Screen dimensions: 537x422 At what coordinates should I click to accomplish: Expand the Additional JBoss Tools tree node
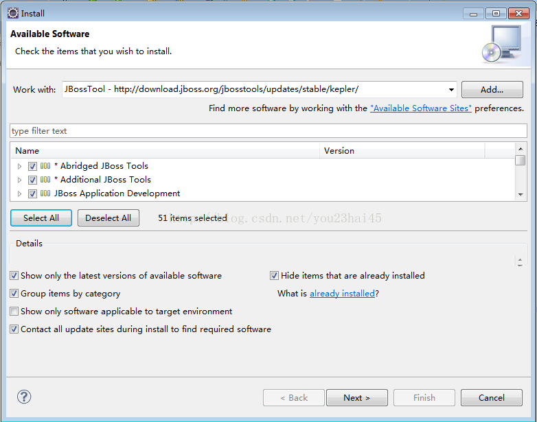(x=19, y=180)
